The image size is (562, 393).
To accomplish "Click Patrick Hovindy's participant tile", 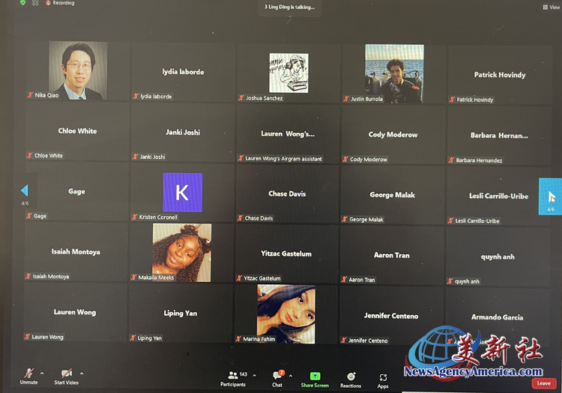I will (500, 75).
